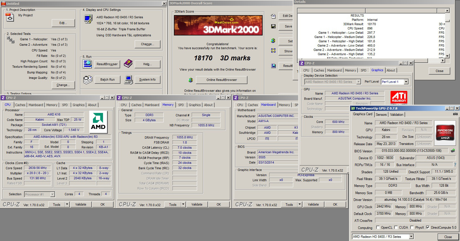Click Validate in CPU-Z Memory window
Image resolution: width=460 pixels, height=241 pixels.
click(x=197, y=204)
